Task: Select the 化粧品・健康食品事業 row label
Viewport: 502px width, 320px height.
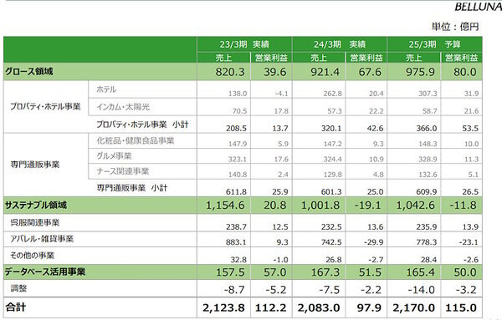Action: [135, 140]
